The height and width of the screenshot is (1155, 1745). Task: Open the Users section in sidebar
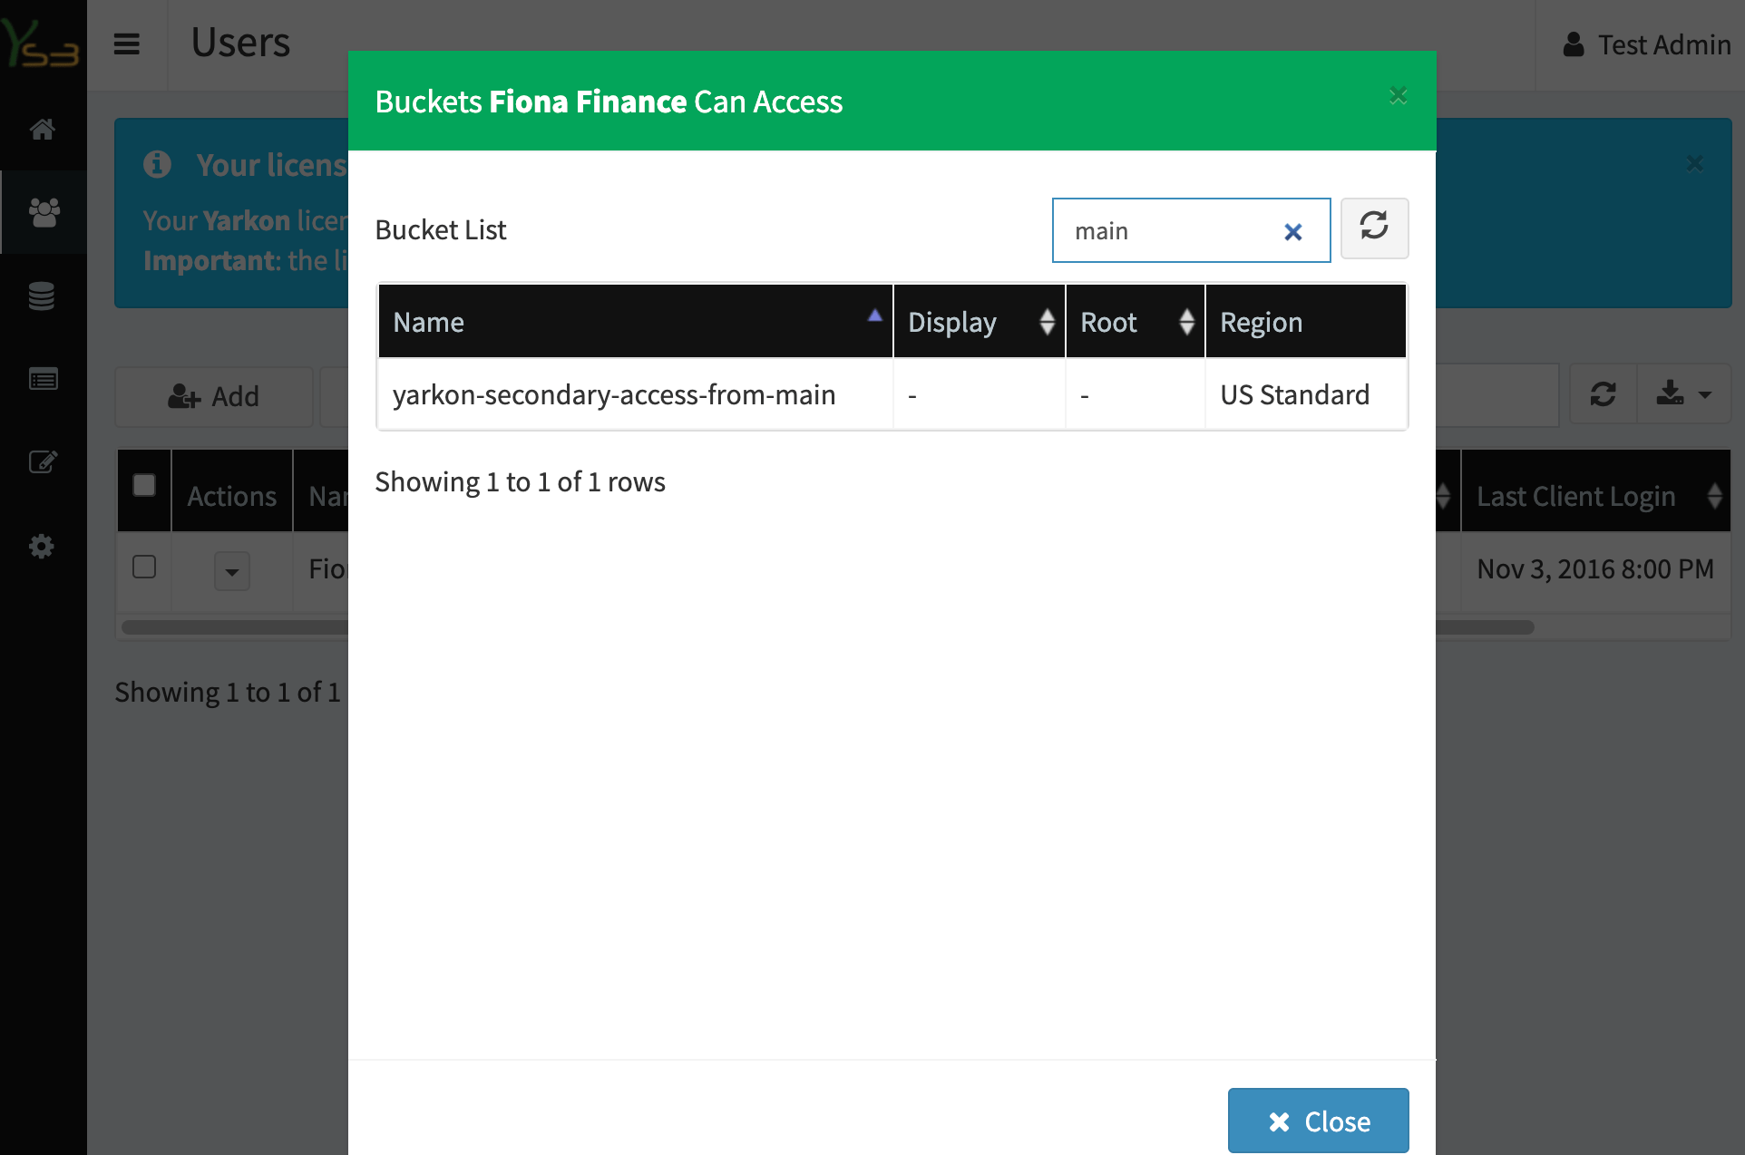44,212
